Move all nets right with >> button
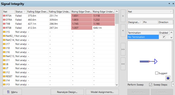175x95 pixels. click(x=123, y=49)
